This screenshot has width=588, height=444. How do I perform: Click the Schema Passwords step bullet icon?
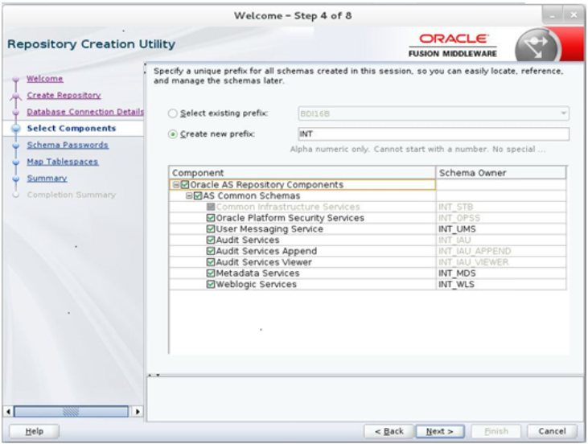(x=16, y=146)
